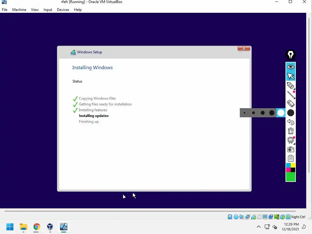Select the highlighter pen tool
Image resolution: width=312 pixels, height=234 pixels.
coord(290,85)
